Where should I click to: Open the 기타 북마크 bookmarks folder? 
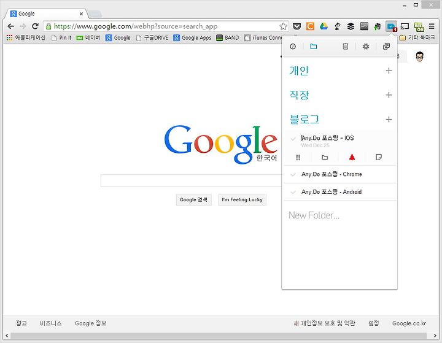pos(417,37)
